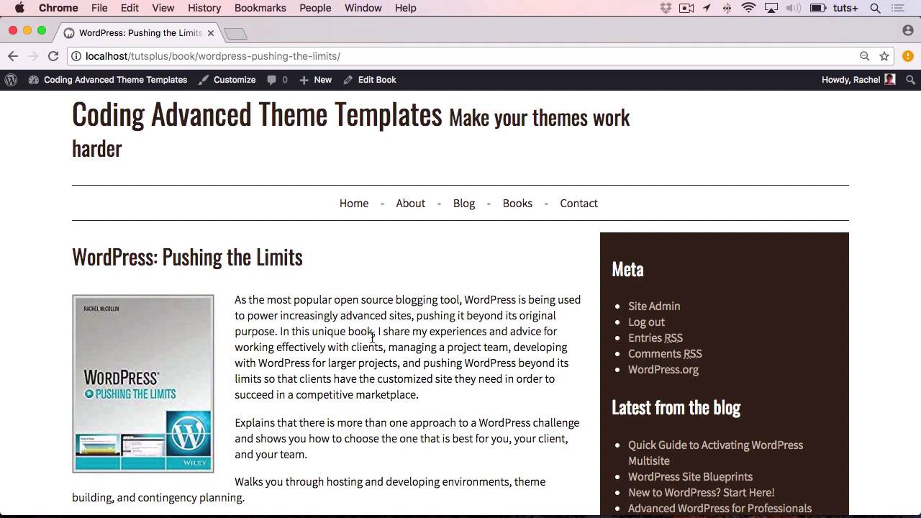Click the plus icon next to New
The image size is (921, 518).
(304, 80)
